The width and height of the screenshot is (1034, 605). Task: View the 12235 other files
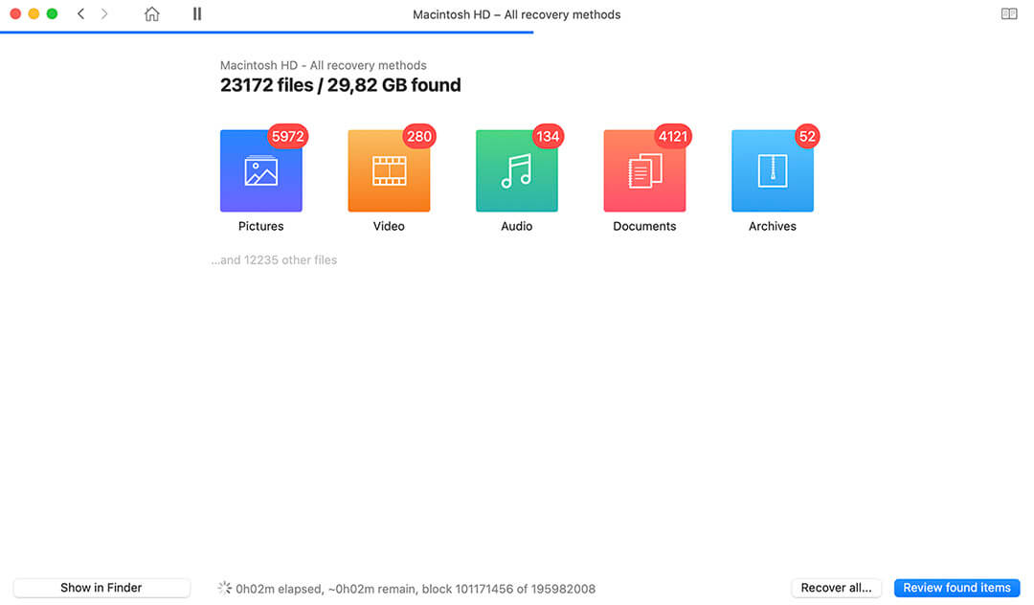click(274, 259)
